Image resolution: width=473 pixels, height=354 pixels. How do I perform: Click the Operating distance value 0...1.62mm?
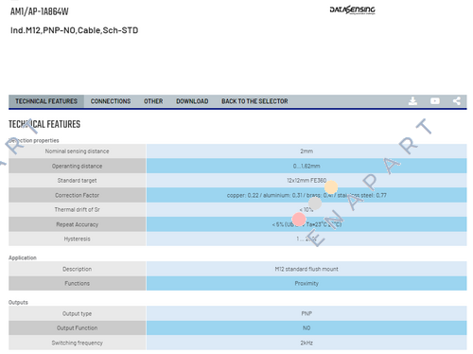click(307, 166)
